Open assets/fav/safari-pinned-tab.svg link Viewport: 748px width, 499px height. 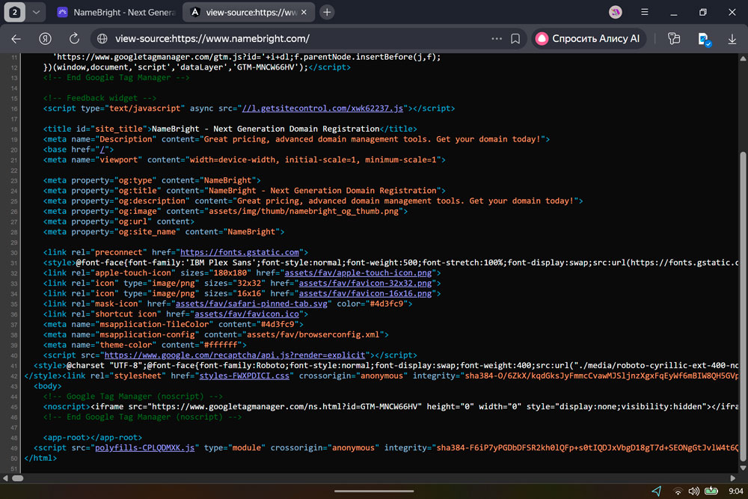[251, 304]
